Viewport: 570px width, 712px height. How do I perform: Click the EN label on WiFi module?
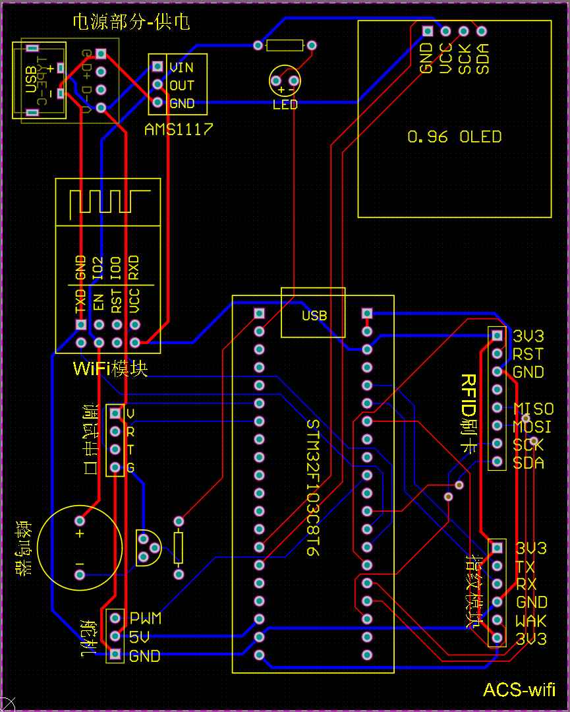pyautogui.click(x=99, y=303)
